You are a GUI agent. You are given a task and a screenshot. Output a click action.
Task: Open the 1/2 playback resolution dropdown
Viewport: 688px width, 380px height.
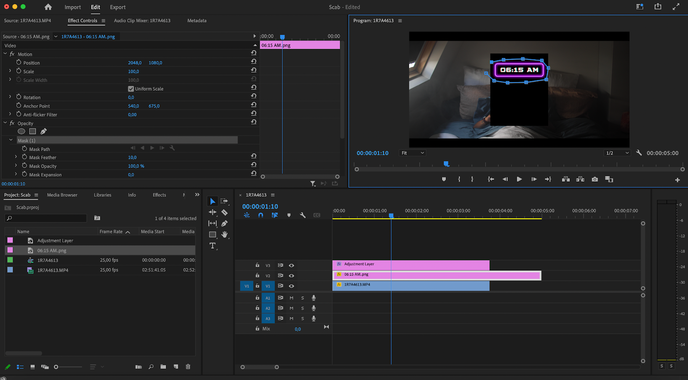coord(617,153)
